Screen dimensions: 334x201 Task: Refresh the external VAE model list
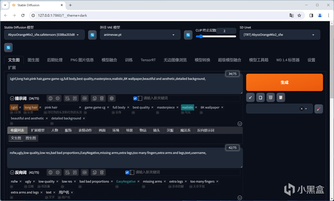pyautogui.click(x=188, y=35)
